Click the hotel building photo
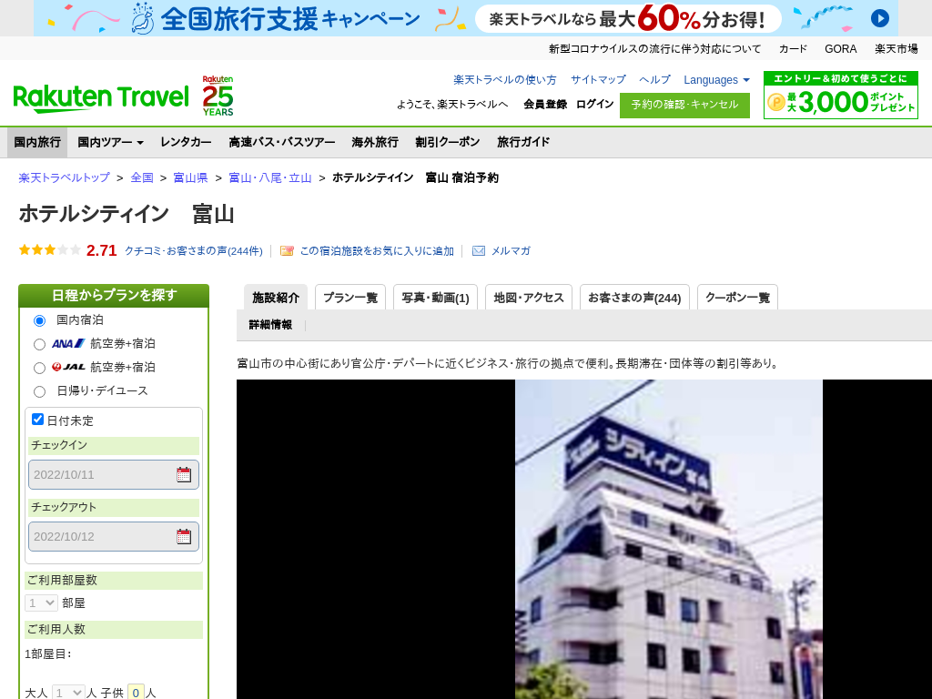 [x=669, y=539]
